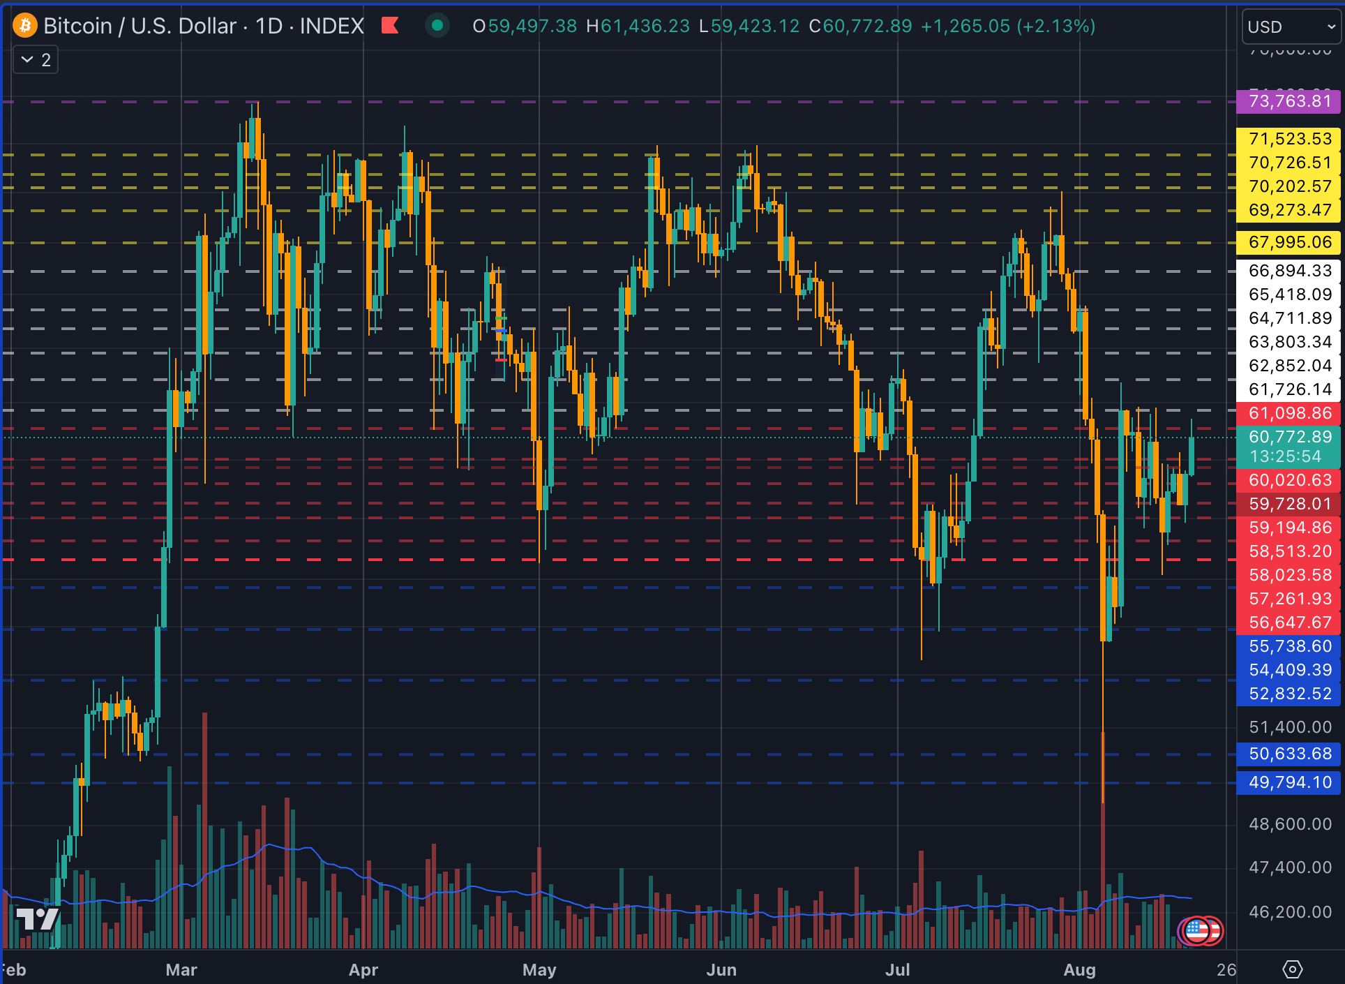Click the close price value 60,772.89 in header

click(867, 26)
